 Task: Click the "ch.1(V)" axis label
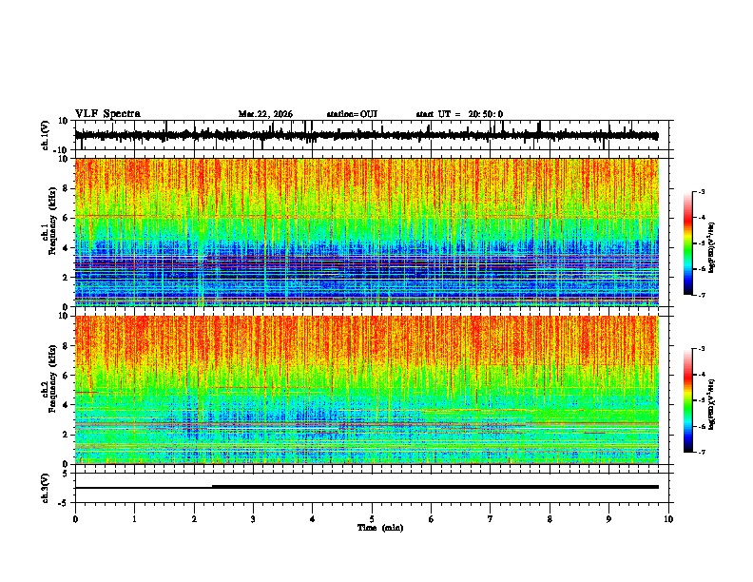[46, 135]
